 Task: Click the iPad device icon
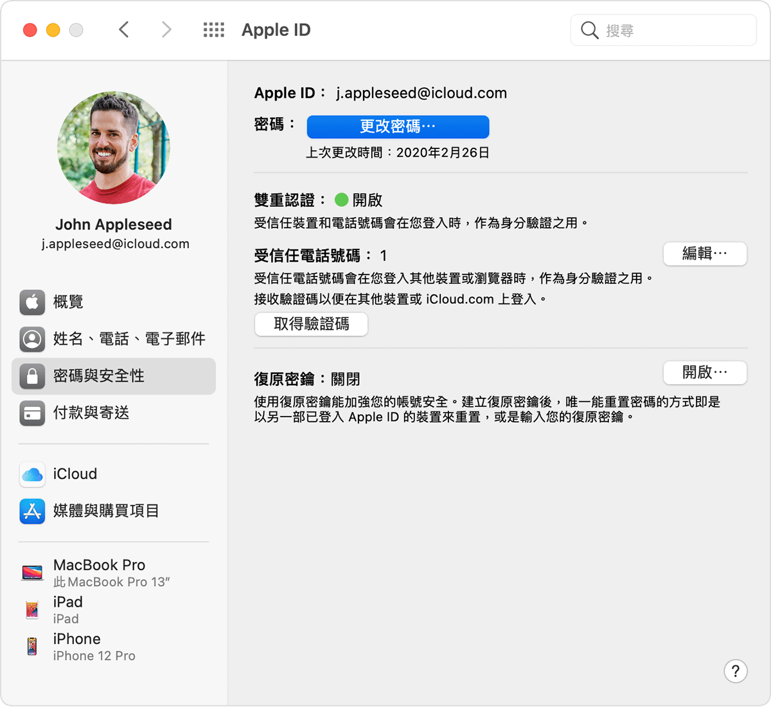(x=32, y=609)
